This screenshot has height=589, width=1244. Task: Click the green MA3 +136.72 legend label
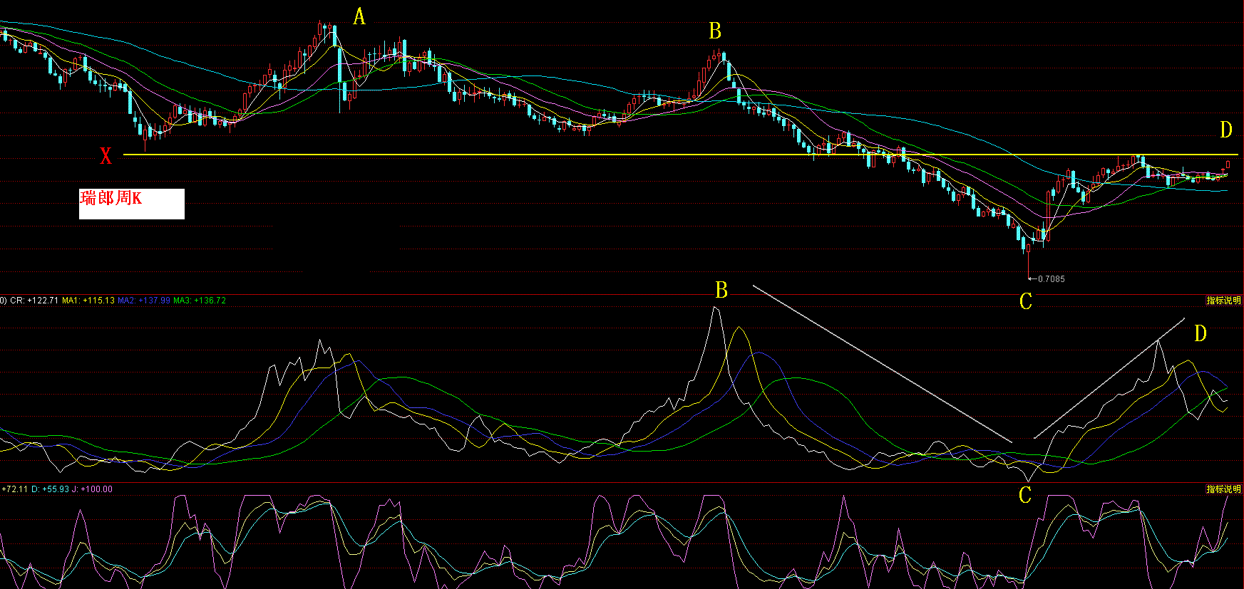tap(200, 301)
